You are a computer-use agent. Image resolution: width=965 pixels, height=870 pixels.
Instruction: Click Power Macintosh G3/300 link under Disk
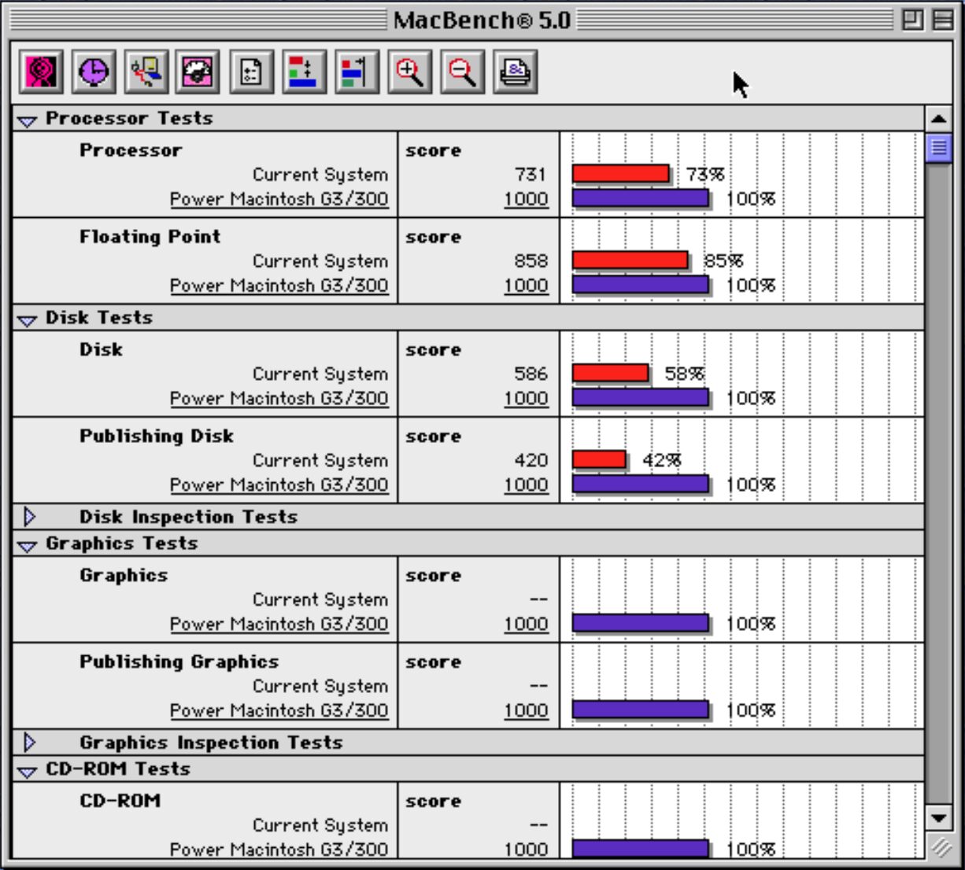click(279, 399)
